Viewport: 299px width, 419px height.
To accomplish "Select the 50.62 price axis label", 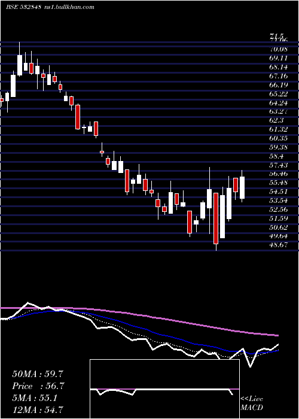I will tap(279, 227).
